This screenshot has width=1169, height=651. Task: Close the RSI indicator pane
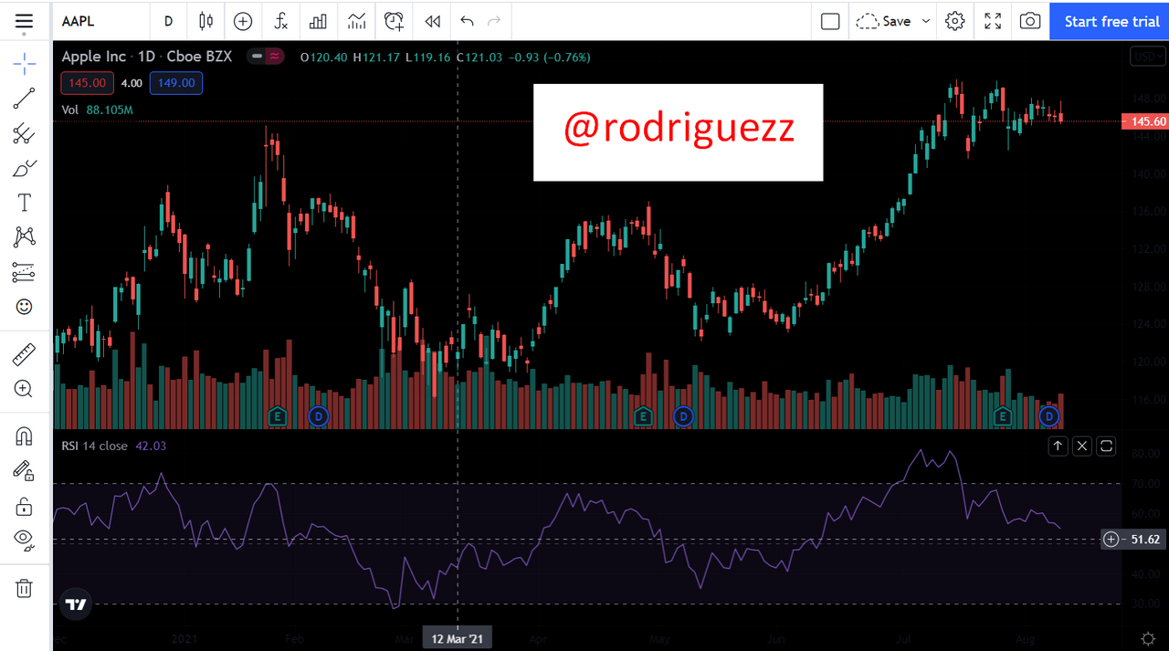1082,446
